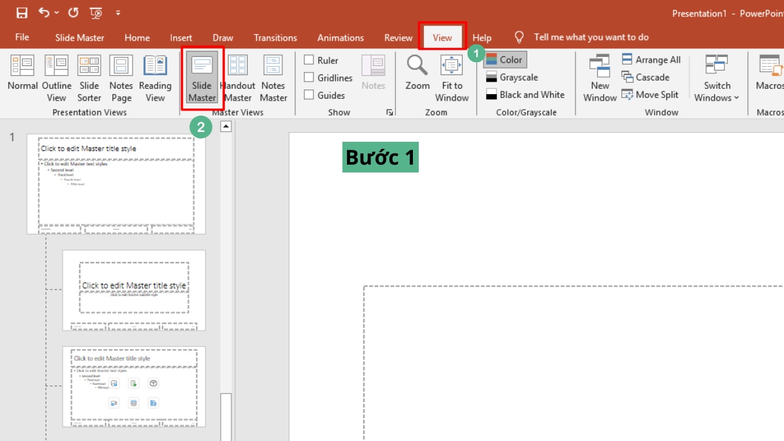Open the Undo dropdown arrow
Image resolution: width=784 pixels, height=441 pixels.
coord(57,13)
